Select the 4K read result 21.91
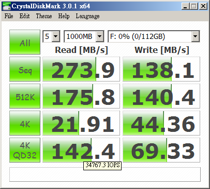Image resolution: width=210 pixels, height=189 pixels. [81, 123]
